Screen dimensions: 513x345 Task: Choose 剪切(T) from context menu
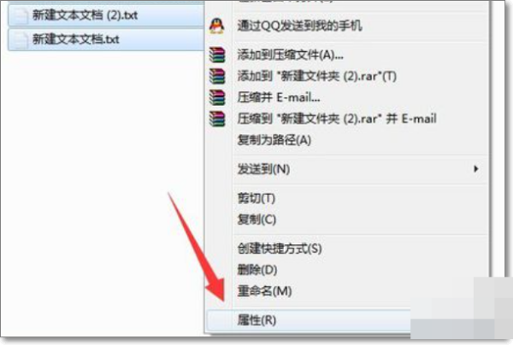coord(256,198)
